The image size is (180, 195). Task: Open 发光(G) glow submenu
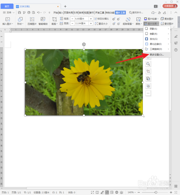[x=157, y=39]
